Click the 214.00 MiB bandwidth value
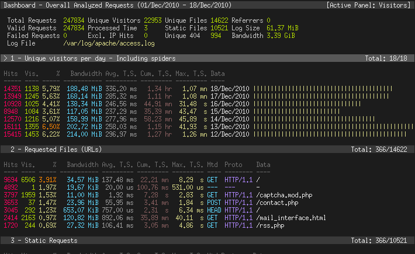 coord(84,134)
